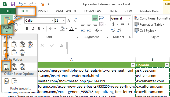Open the FILE tab
This screenshot has height=97, width=170.
click(x=8, y=11)
